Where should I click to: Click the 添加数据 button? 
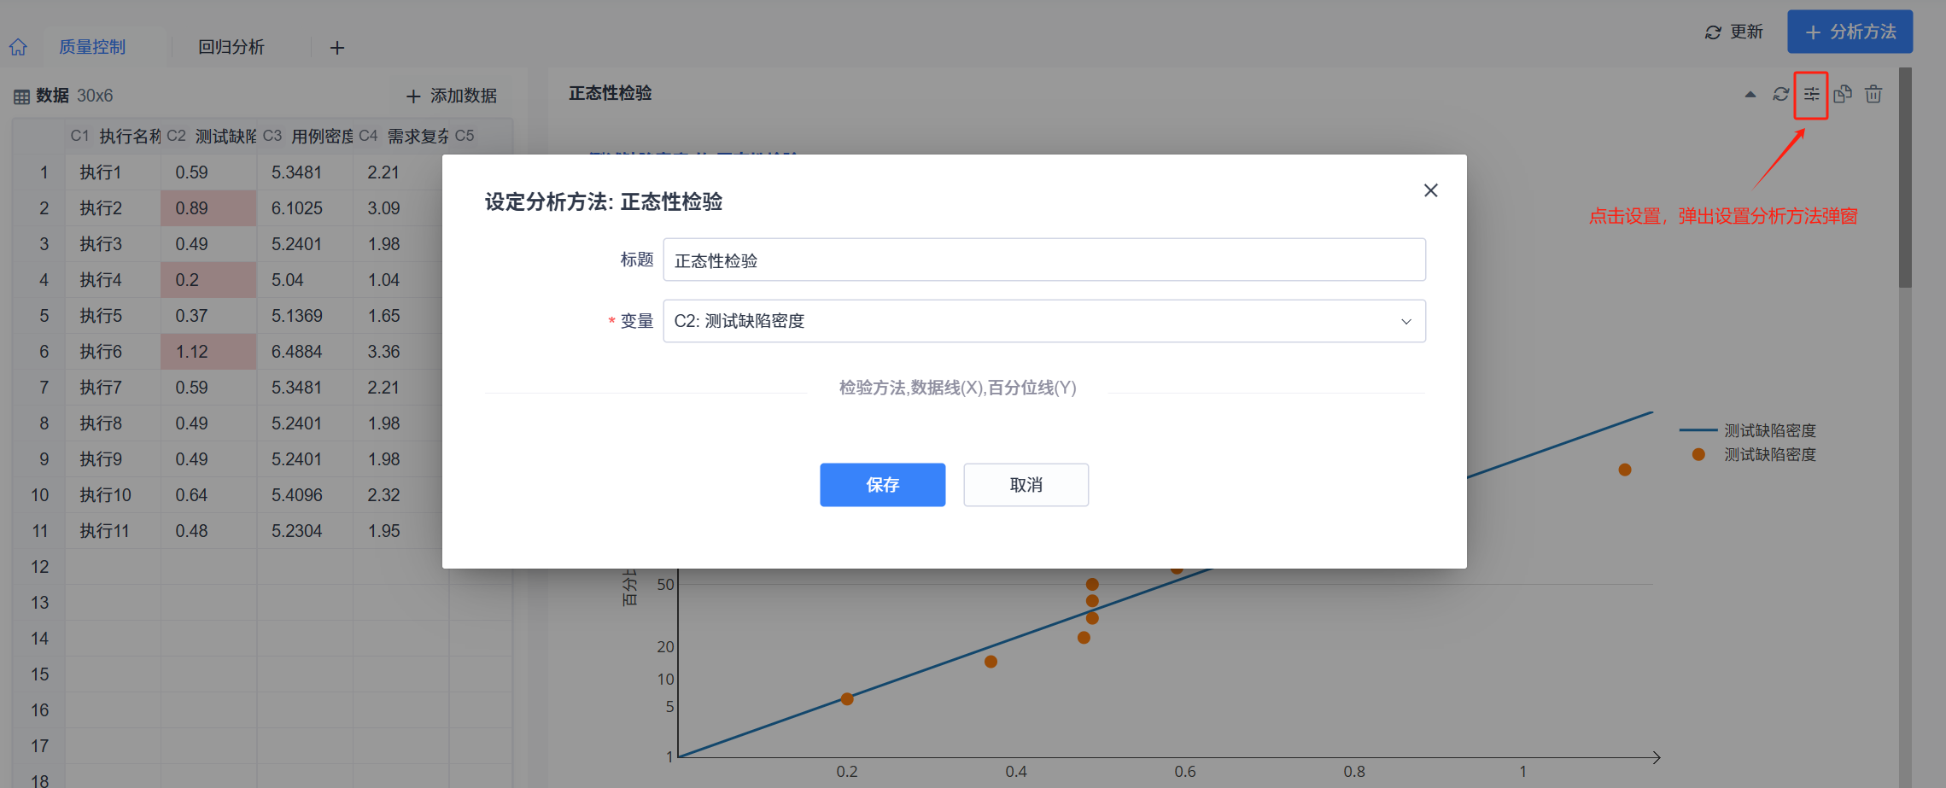tap(452, 96)
